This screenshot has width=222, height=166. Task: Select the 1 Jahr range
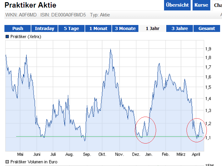(x=152, y=28)
